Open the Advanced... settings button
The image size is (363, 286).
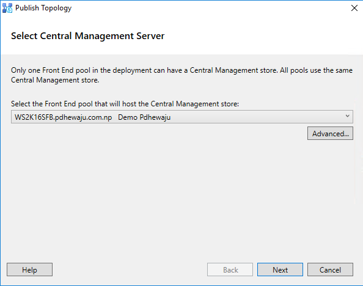point(330,133)
